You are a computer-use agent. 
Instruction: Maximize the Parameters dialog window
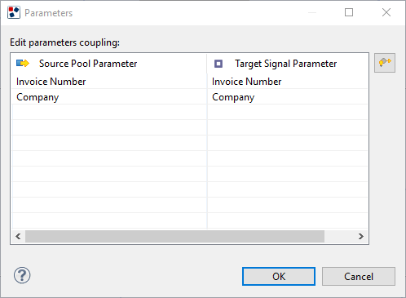[349, 12]
